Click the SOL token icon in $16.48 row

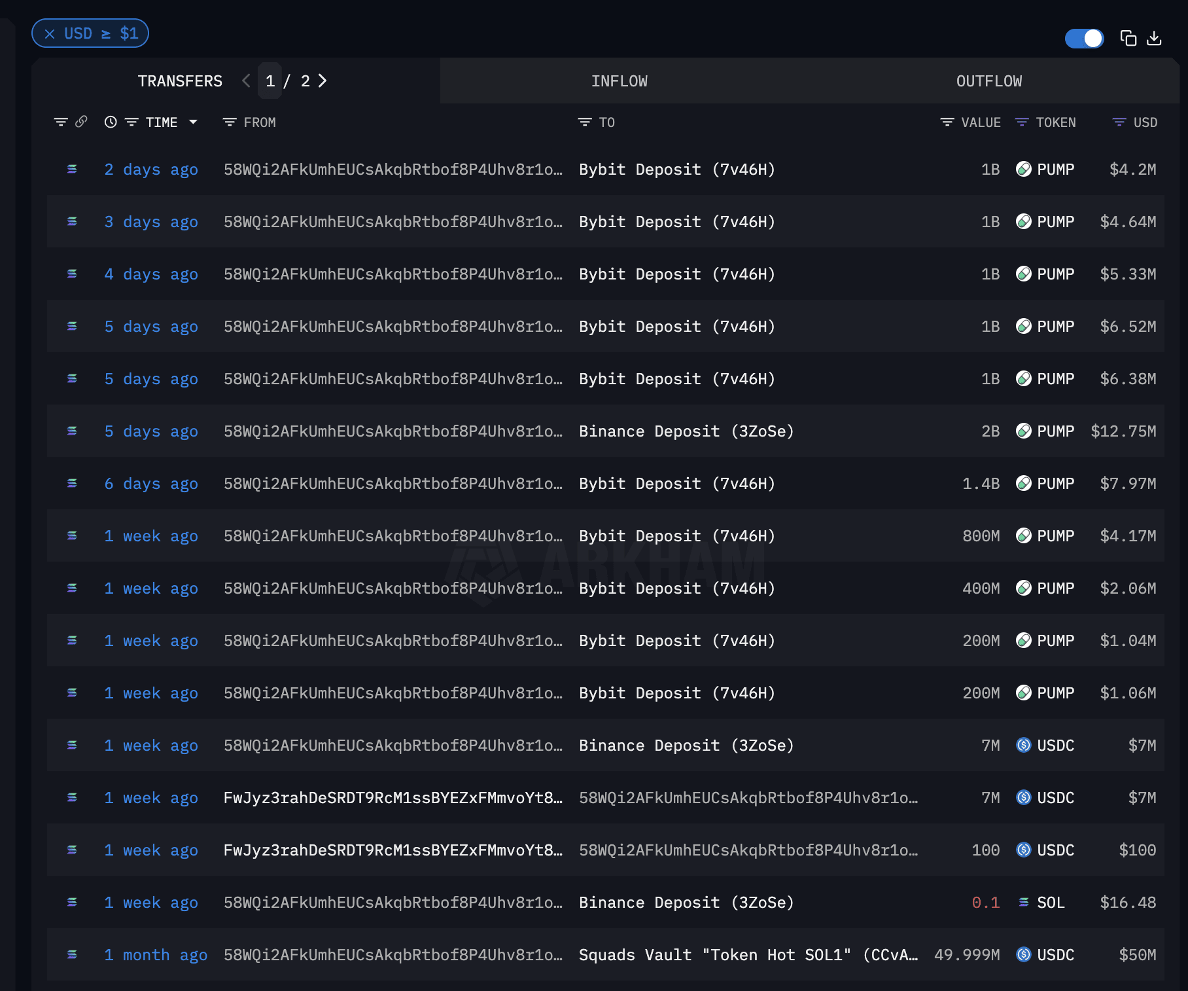[1023, 903]
